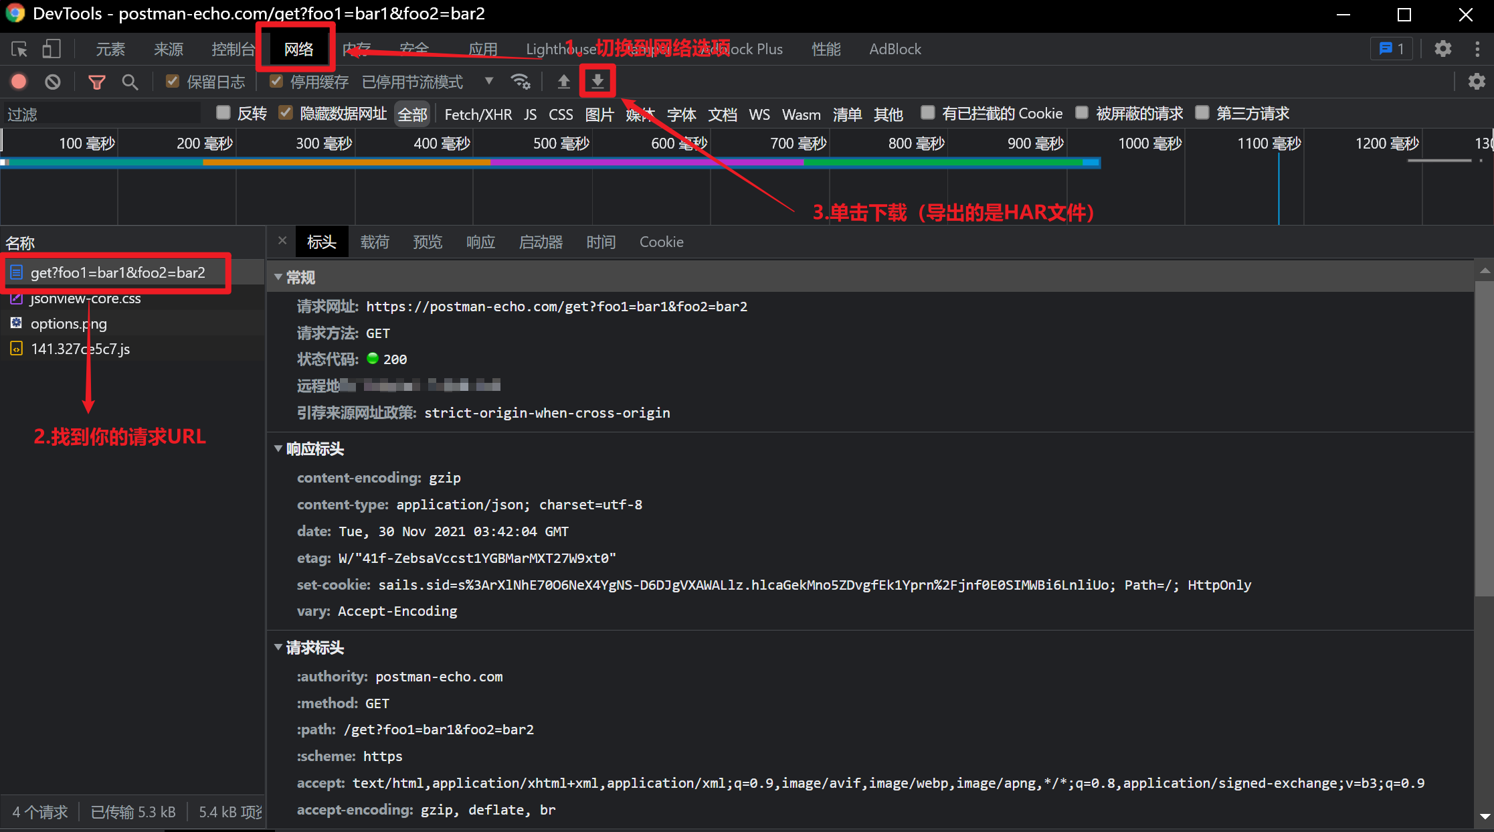Filter requests by Other type (其他)
This screenshot has height=832, width=1494.
click(x=889, y=114)
